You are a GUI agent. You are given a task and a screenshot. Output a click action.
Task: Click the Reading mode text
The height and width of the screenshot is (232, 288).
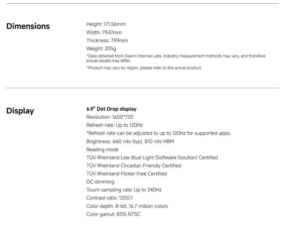pyautogui.click(x=102, y=150)
